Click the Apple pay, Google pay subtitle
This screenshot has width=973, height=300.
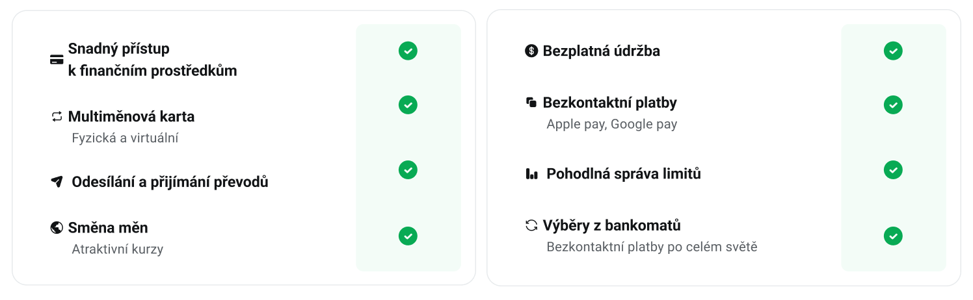click(611, 124)
